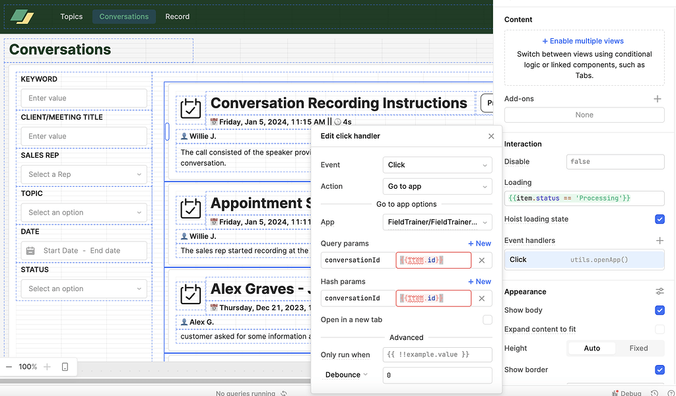Click Enable multiple views link
Screen dimensions: 676x396
point(583,41)
